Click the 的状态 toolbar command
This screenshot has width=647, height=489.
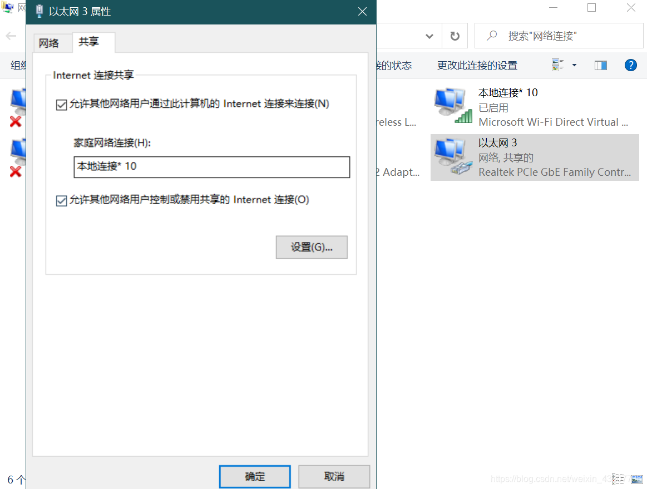click(x=394, y=65)
